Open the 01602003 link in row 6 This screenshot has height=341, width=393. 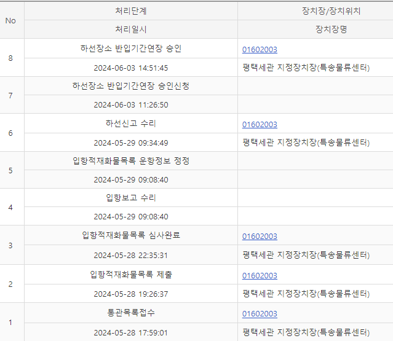(x=260, y=125)
